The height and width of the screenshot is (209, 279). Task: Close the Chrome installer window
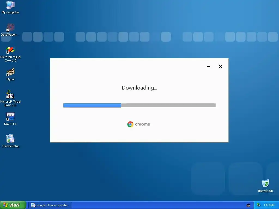[x=220, y=66]
